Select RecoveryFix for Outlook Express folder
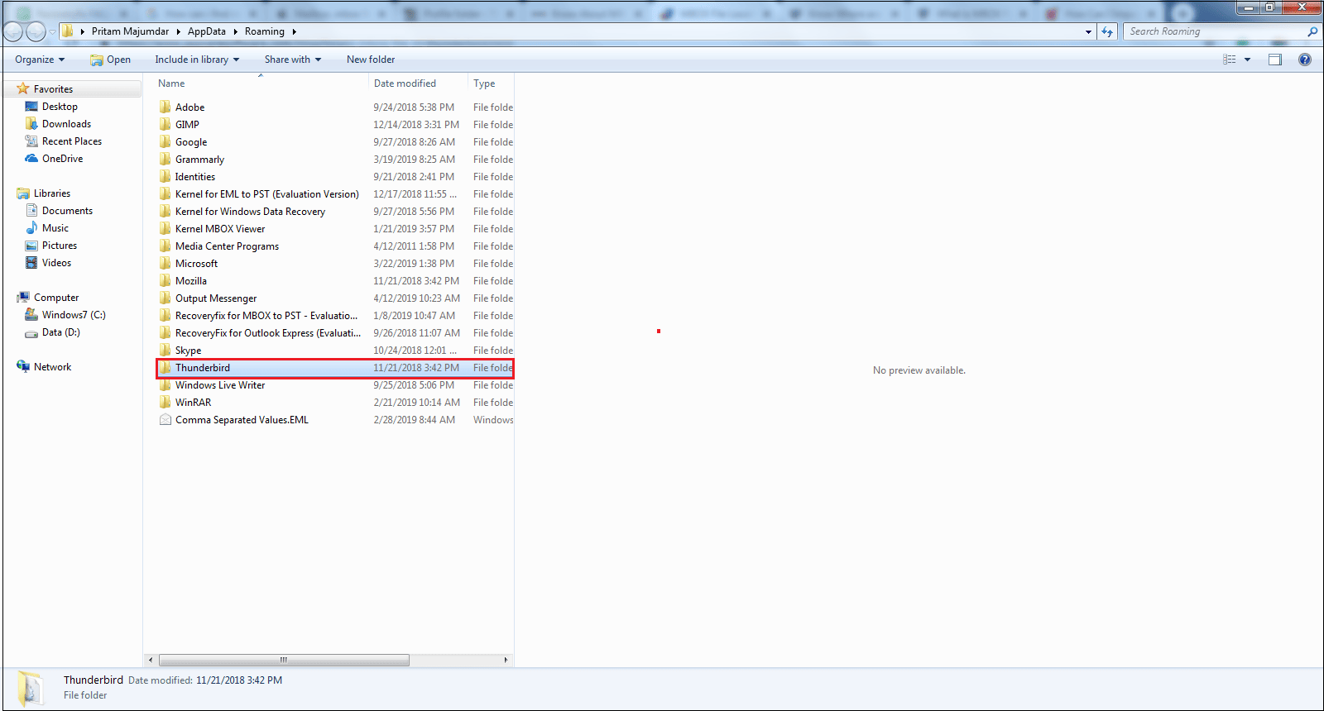This screenshot has width=1324, height=711. tap(268, 332)
